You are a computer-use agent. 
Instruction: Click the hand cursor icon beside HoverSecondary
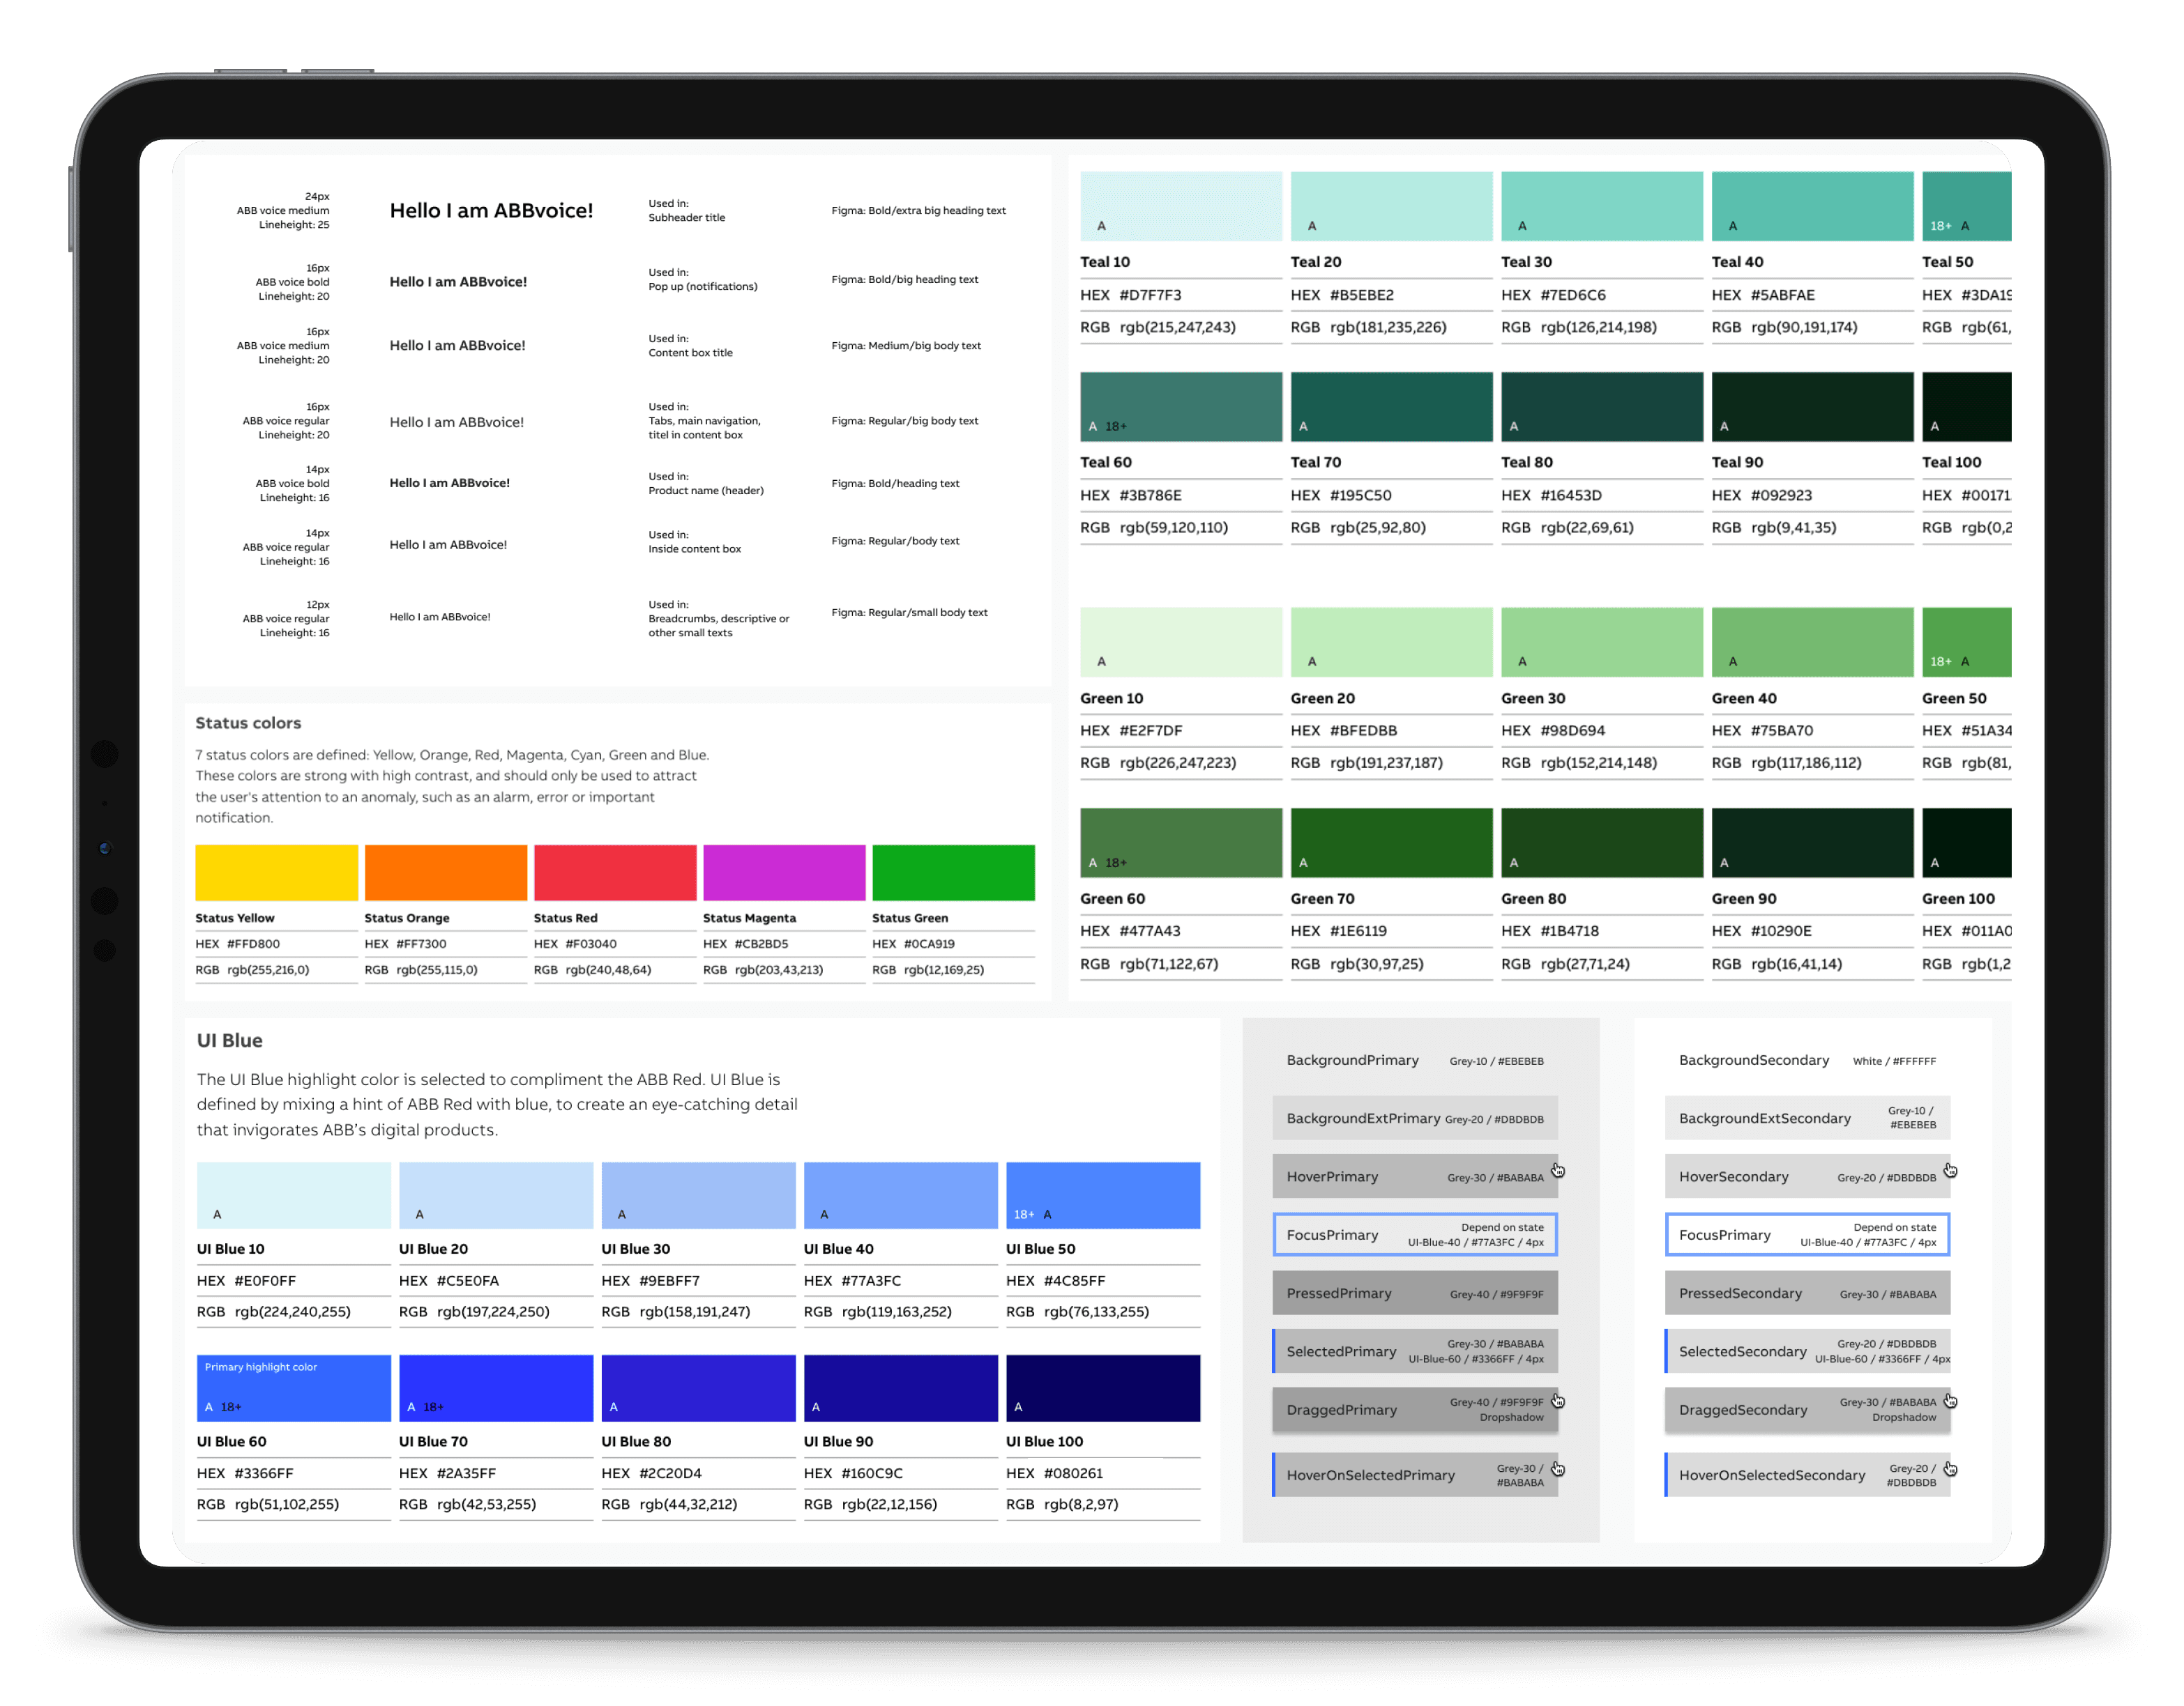[1950, 1170]
